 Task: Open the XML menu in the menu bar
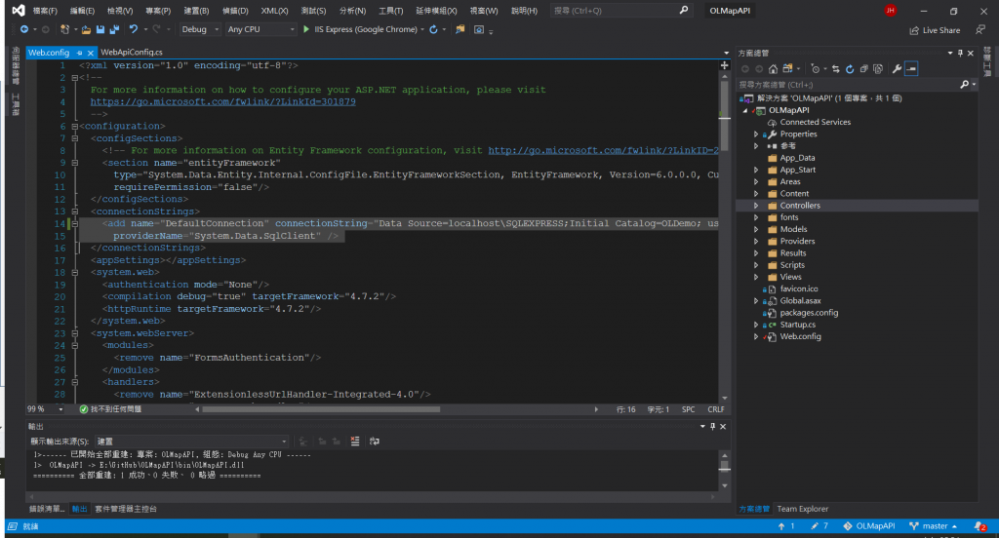(275, 10)
